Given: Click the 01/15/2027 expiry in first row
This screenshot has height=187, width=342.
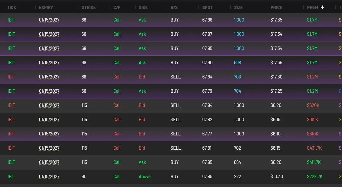Looking at the screenshot, I should pyautogui.click(x=49, y=20).
